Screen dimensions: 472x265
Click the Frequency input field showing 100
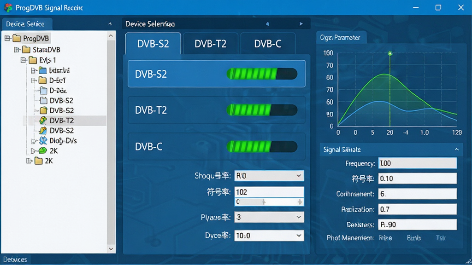click(417, 163)
